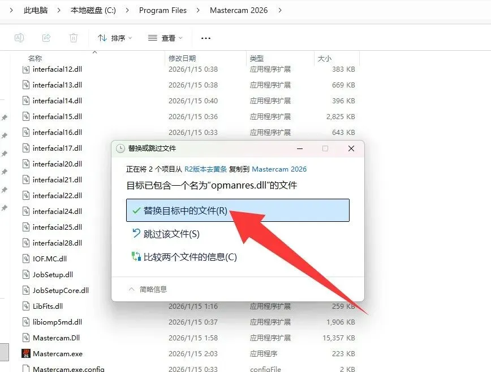This screenshot has height=372, width=491.
Task: Click 此电脑 in the address bar
Action: [36, 10]
